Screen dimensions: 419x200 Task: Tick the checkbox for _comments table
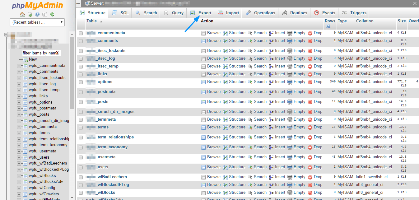81,41
